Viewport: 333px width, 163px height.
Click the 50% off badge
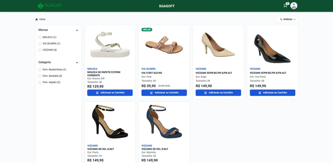(x=147, y=29)
